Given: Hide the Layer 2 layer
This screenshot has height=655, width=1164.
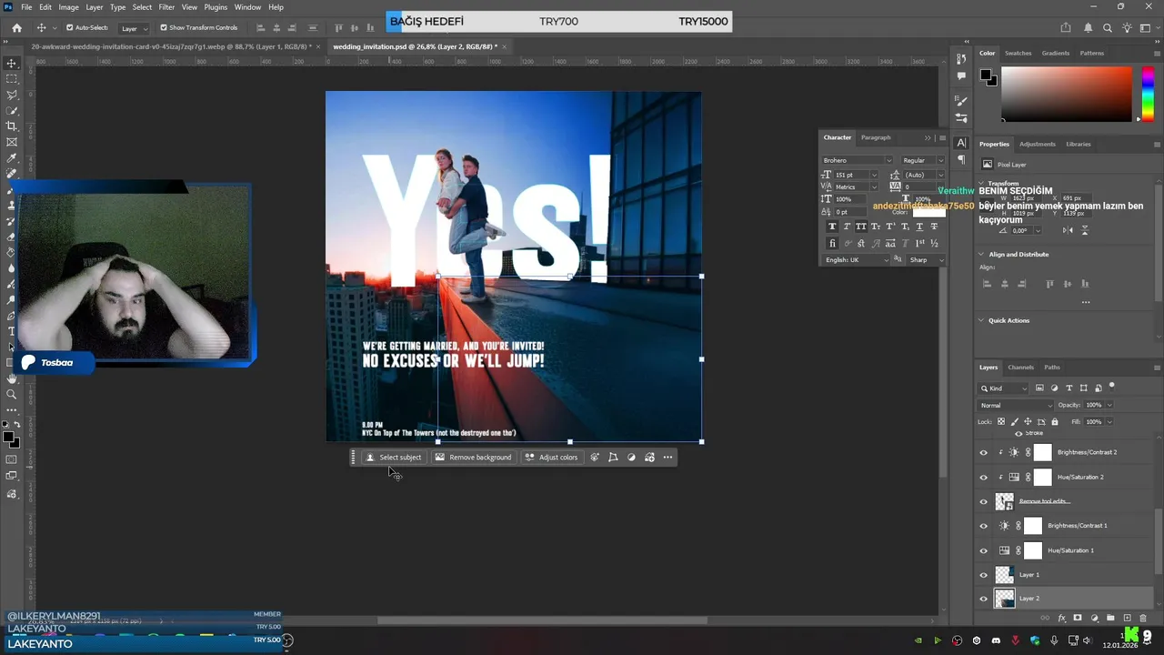Looking at the screenshot, I should [x=983, y=599].
